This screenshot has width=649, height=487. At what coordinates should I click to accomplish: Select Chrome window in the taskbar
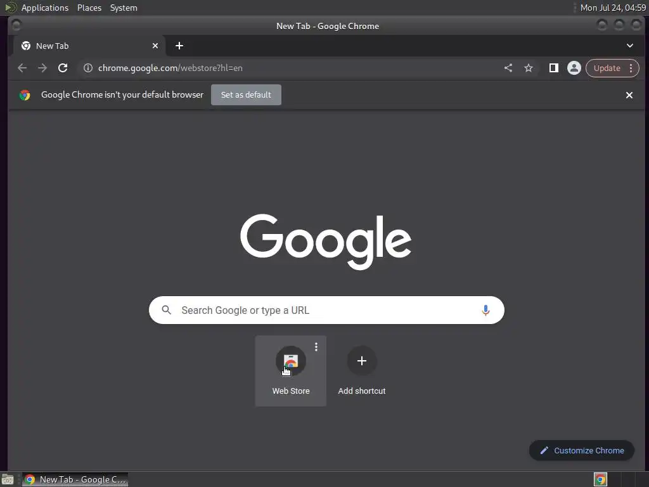click(75, 479)
